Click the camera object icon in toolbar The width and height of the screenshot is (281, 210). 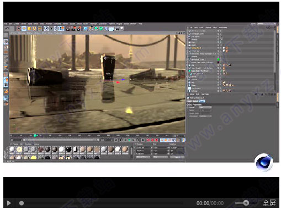(116, 29)
